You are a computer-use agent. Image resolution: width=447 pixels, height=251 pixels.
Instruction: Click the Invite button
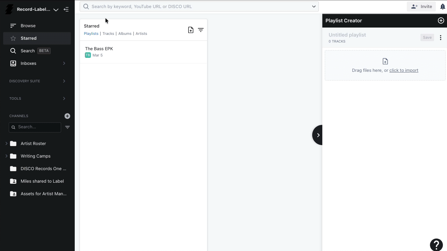click(x=422, y=6)
